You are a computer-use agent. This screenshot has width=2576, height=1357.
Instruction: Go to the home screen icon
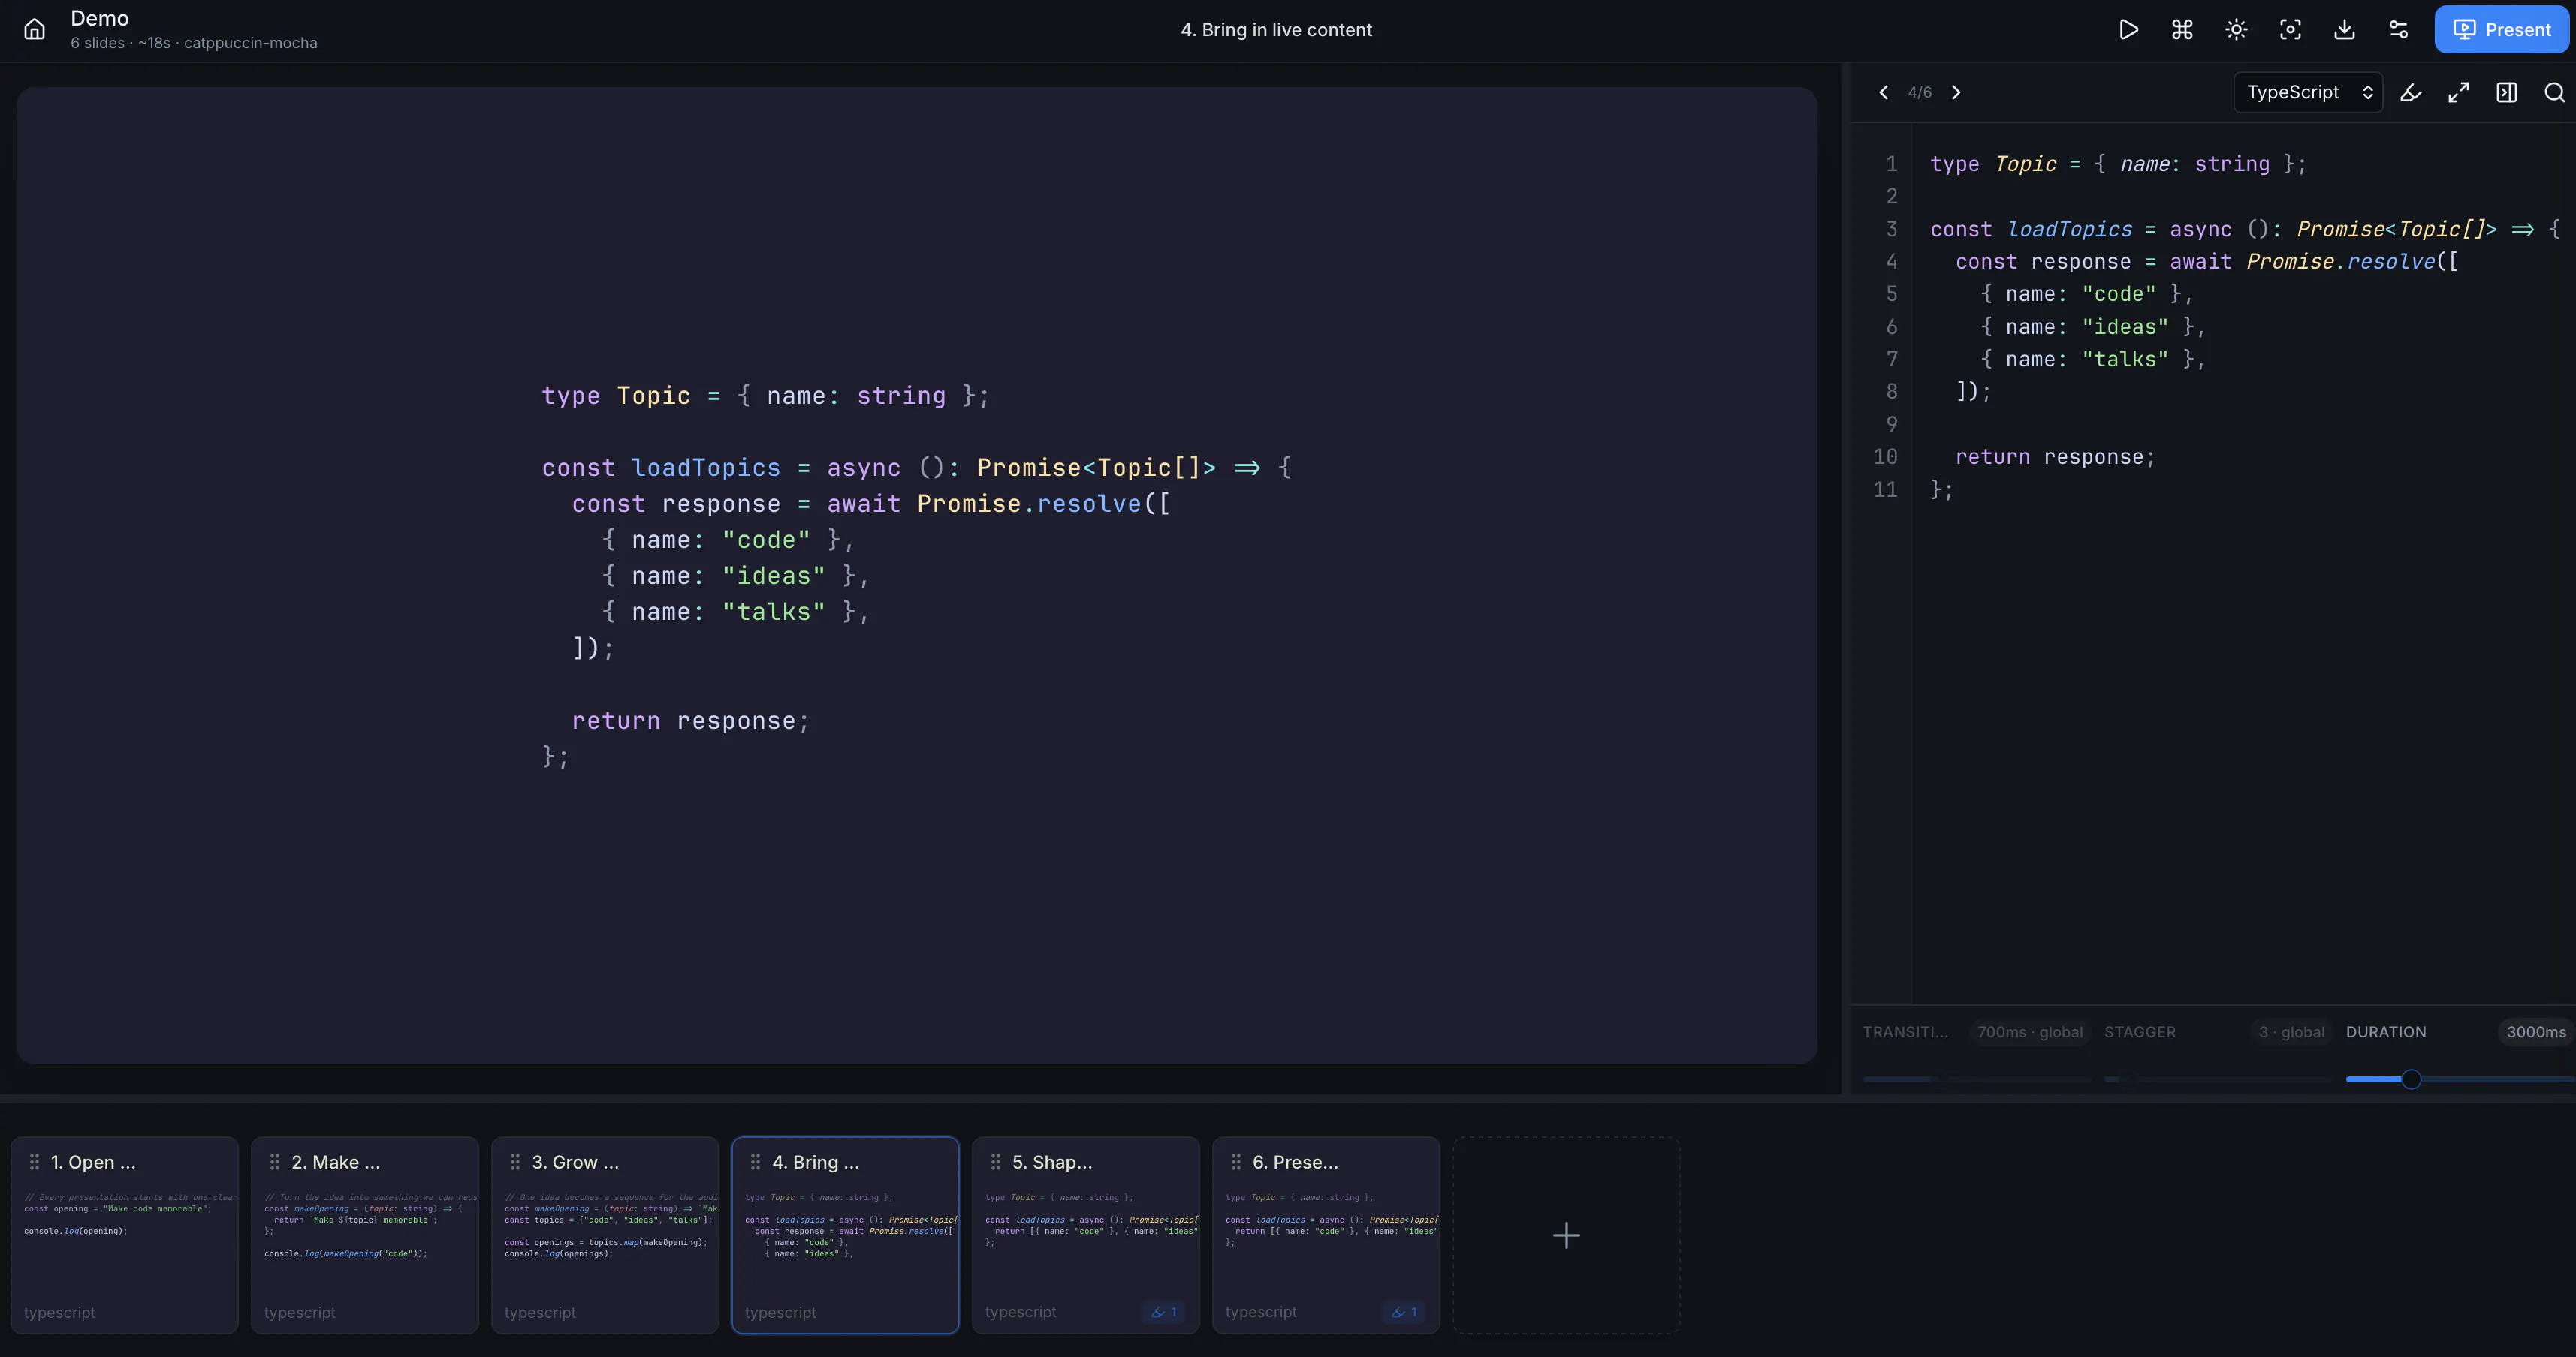[x=34, y=29]
